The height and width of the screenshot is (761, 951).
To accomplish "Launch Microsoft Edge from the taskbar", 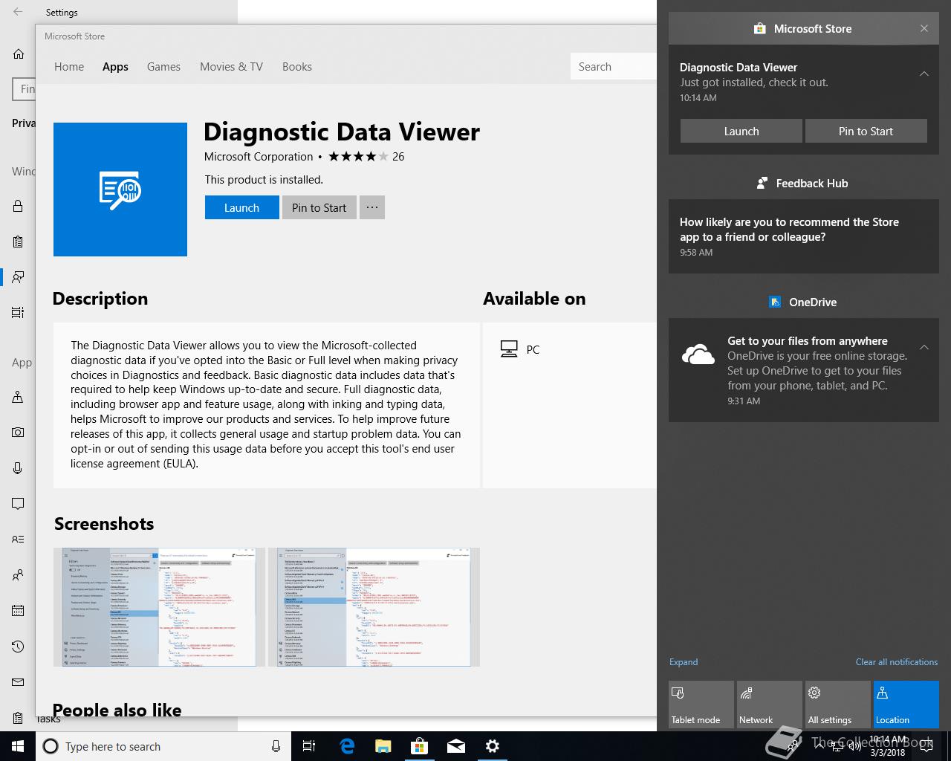I will 347,746.
